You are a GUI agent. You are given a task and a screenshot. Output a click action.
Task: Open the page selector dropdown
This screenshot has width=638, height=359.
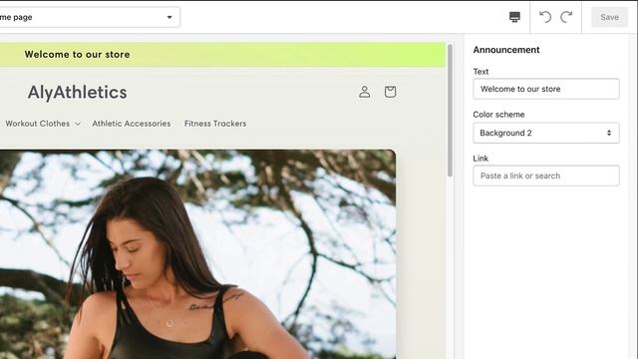pyautogui.click(x=90, y=17)
